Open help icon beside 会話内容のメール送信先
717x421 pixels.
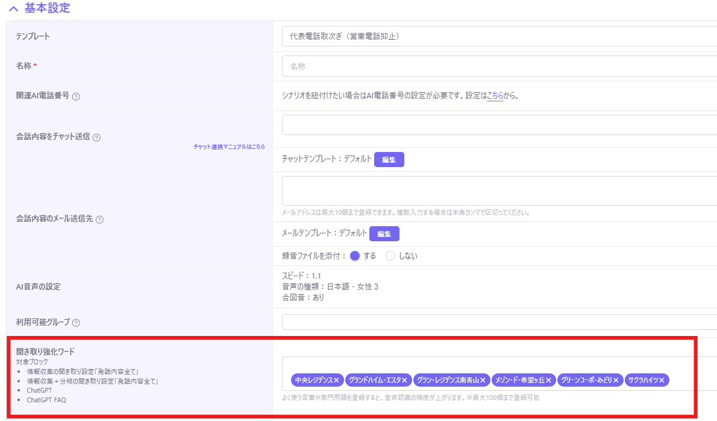[99, 220]
